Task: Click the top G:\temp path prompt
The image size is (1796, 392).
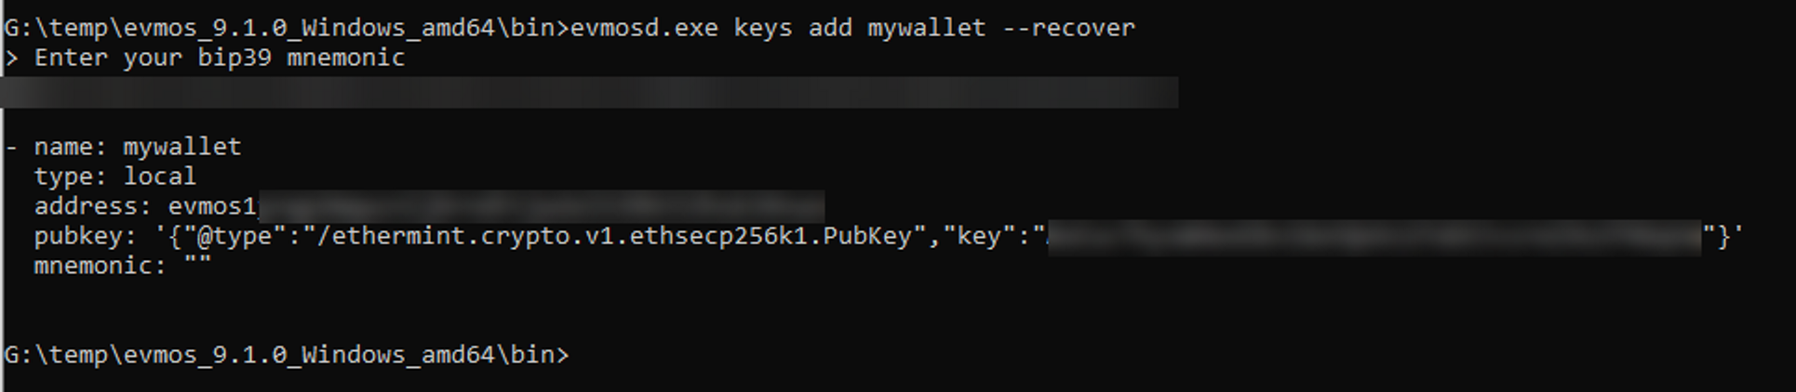Action: point(287,28)
